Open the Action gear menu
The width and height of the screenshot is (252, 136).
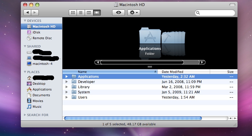pyautogui.click(x=134, y=13)
